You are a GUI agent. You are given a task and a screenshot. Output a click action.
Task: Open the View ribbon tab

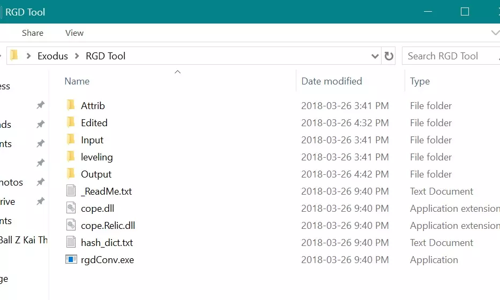pos(74,33)
